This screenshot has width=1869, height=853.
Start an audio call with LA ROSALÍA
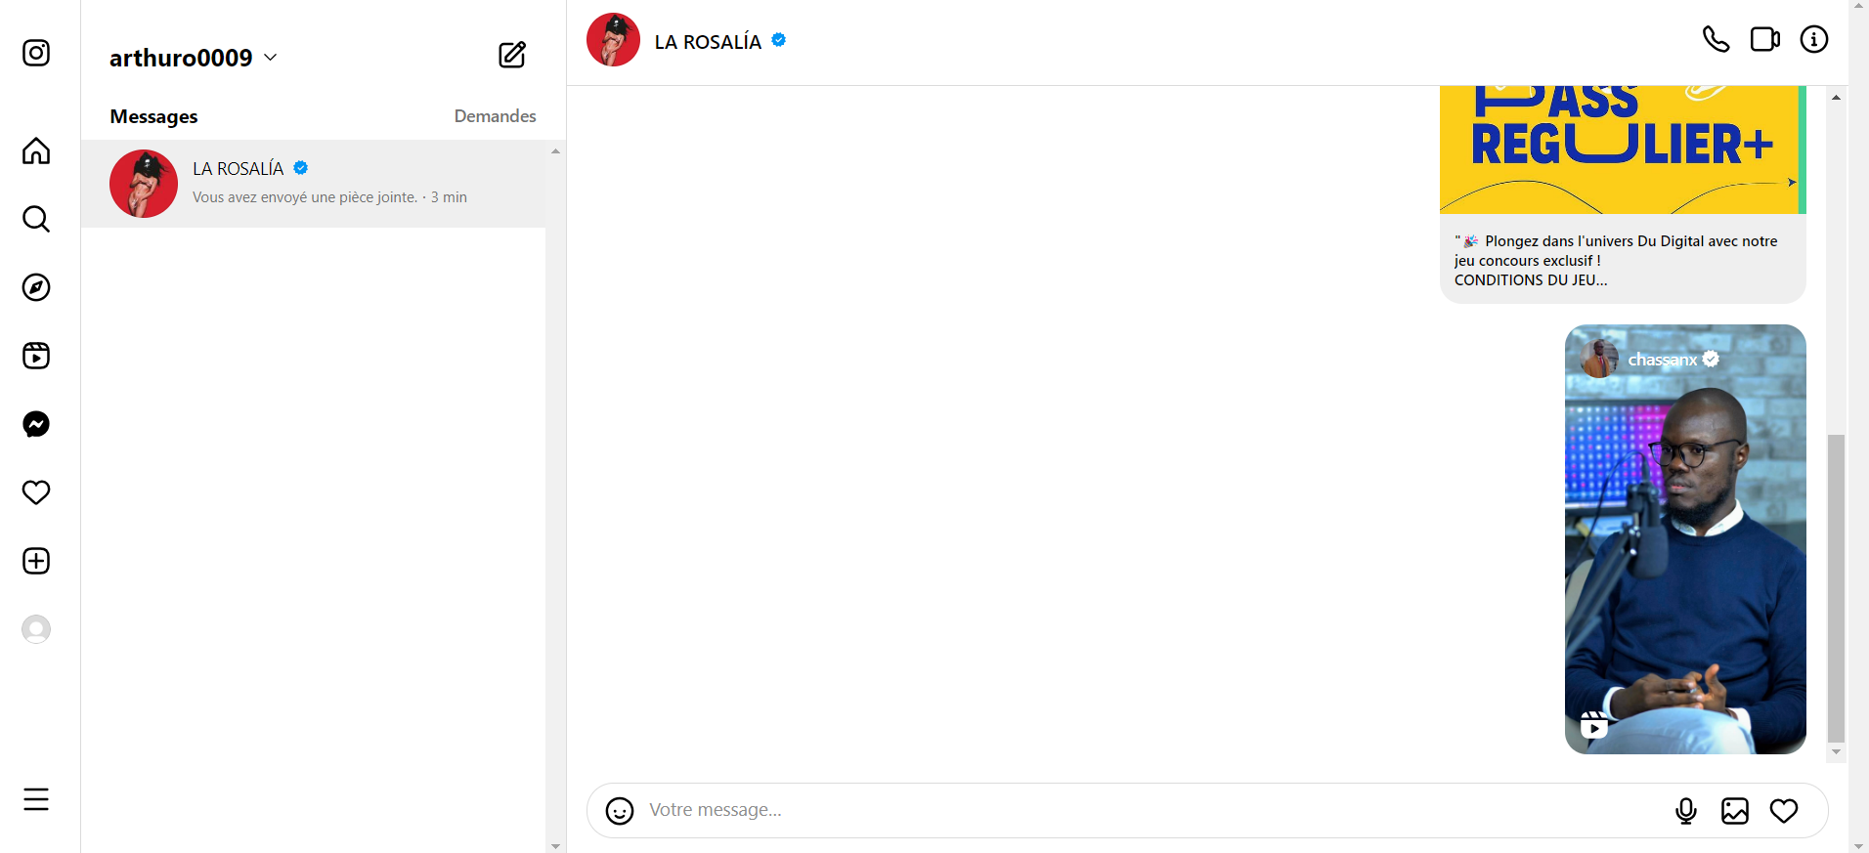tap(1716, 39)
